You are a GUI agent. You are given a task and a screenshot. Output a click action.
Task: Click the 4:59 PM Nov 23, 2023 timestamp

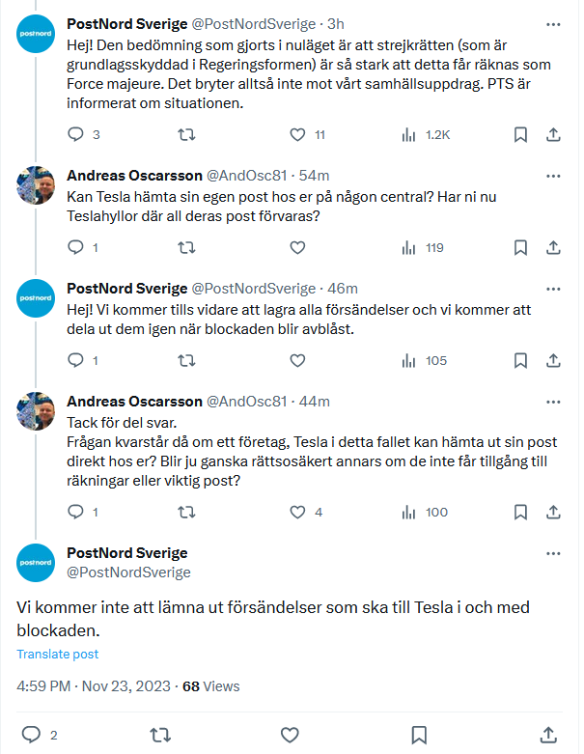95,686
